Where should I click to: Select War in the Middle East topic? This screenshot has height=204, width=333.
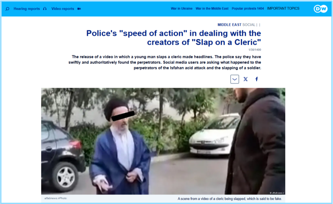click(212, 8)
